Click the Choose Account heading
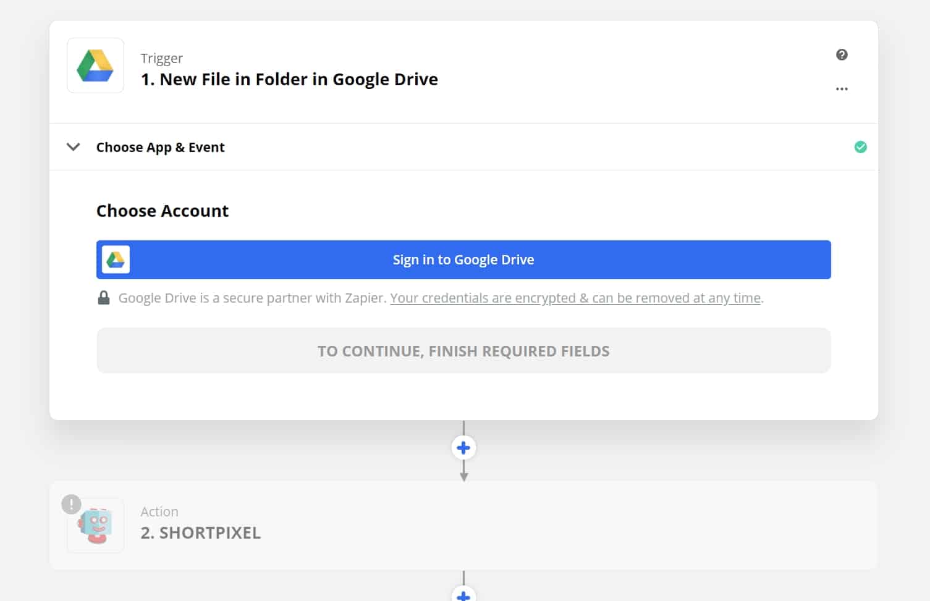The height and width of the screenshot is (601, 930). point(163,211)
